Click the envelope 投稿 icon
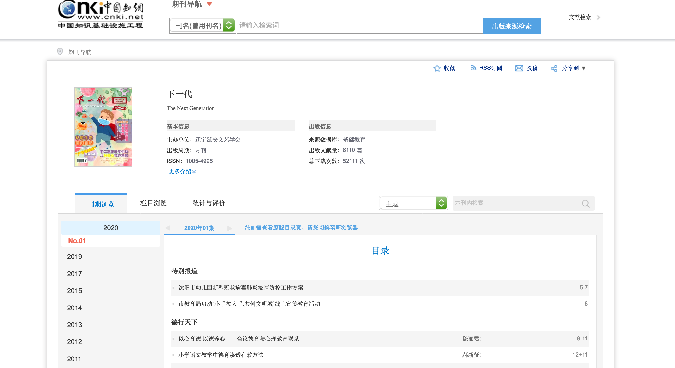This screenshot has height=368, width=675. pyautogui.click(x=519, y=68)
